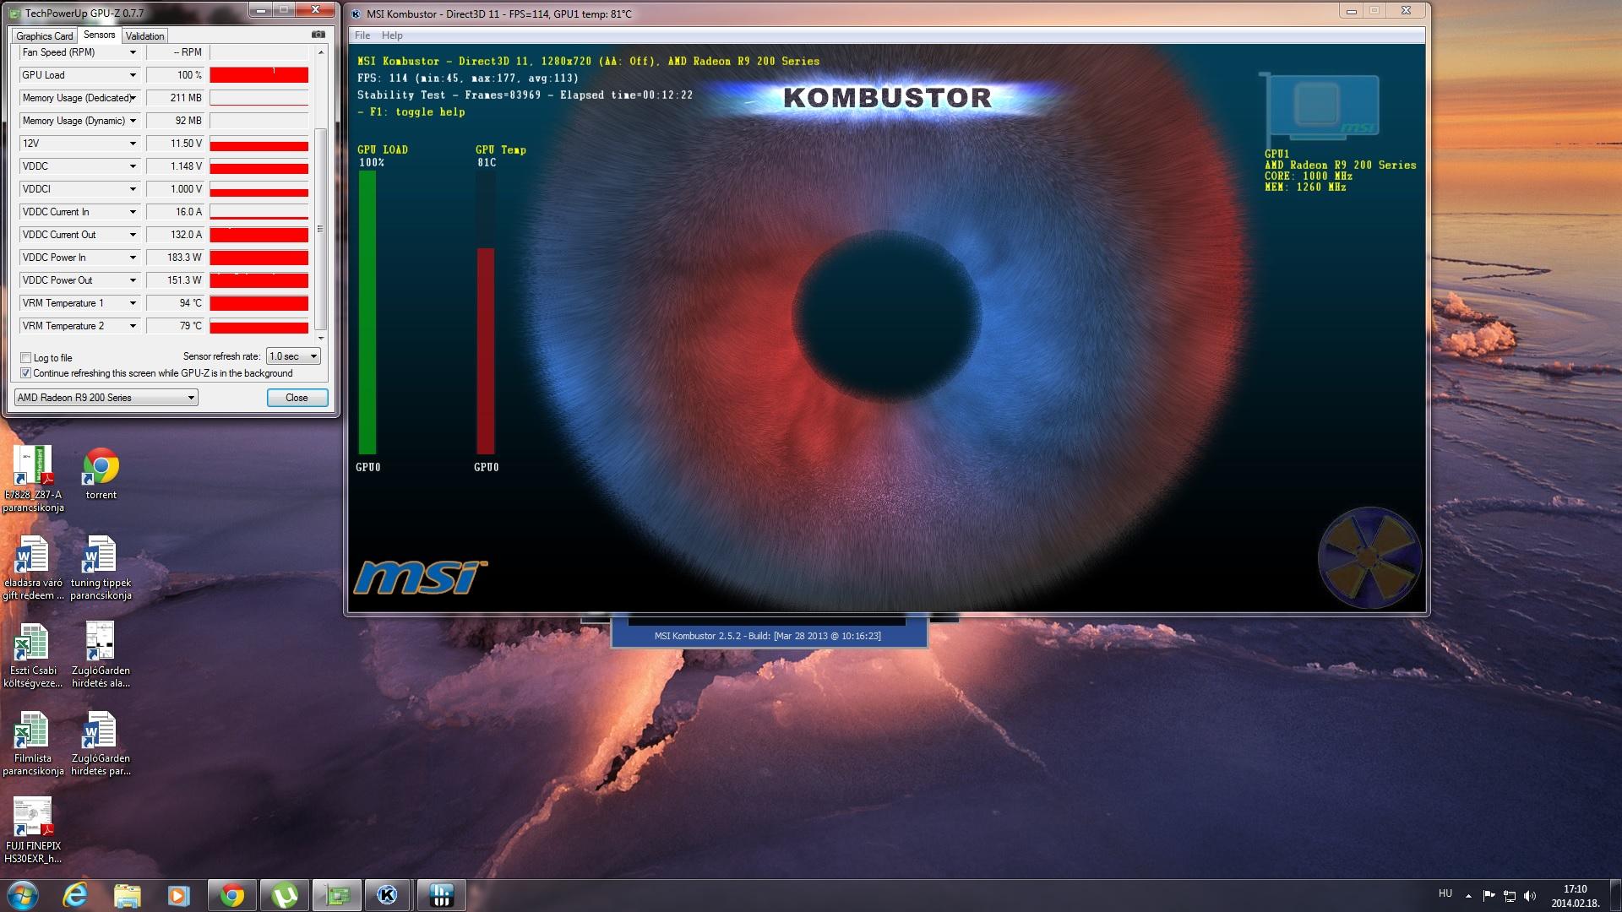Switch to GPU-Z taskbar button
1622x912 pixels.
point(337,895)
